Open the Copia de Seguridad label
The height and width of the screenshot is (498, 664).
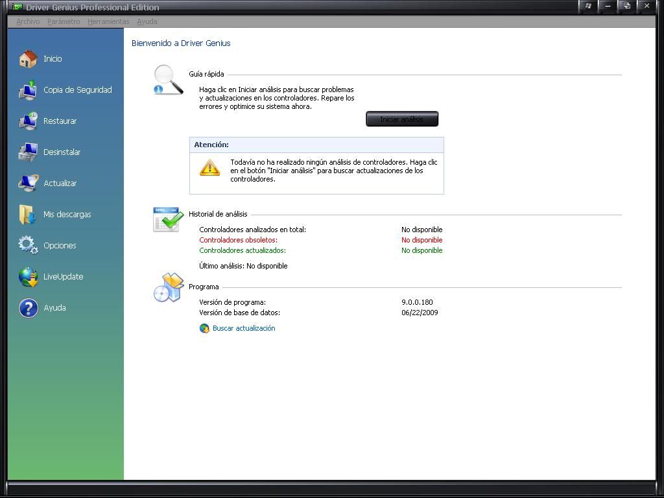click(78, 89)
